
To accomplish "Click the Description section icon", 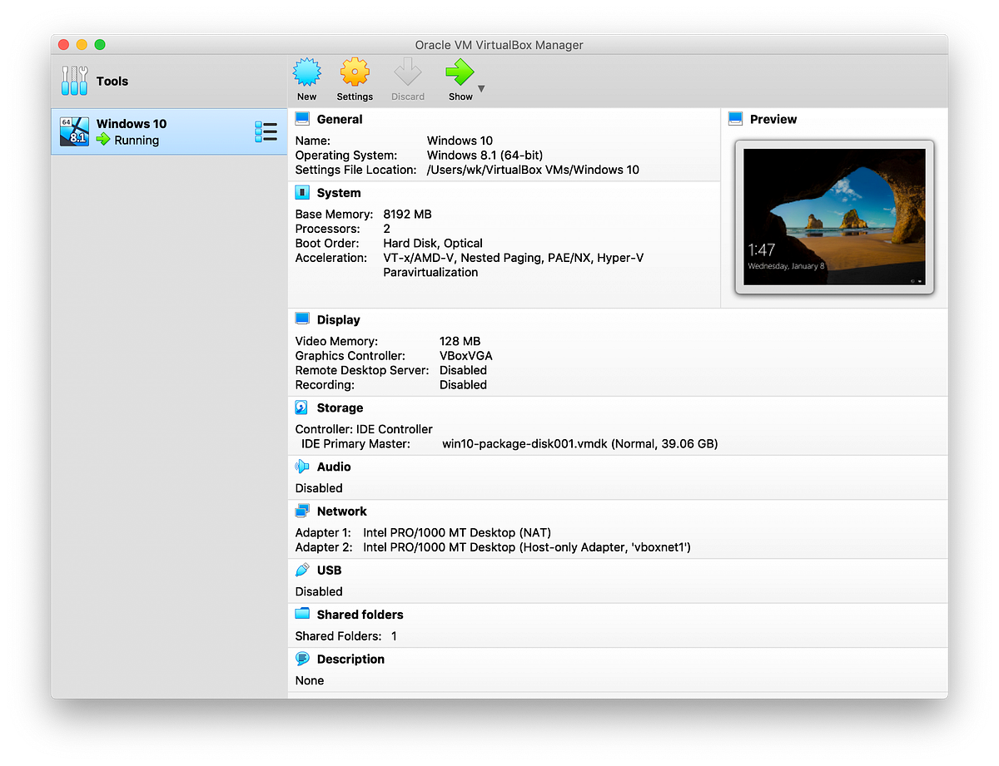I will pos(302,659).
